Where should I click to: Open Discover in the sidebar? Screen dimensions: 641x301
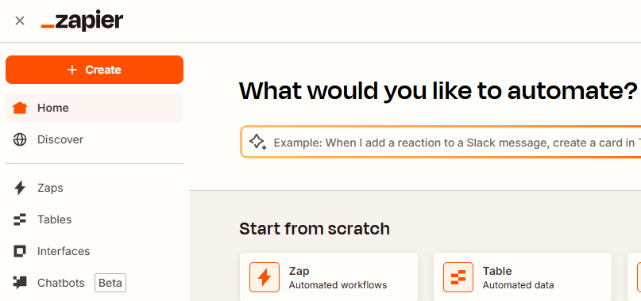point(95,139)
